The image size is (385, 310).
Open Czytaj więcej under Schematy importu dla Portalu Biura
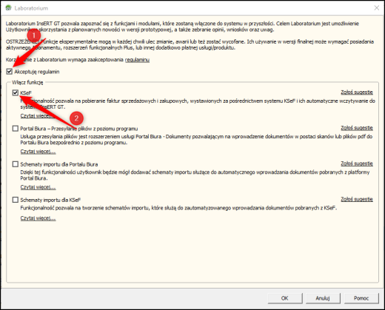pos(38,187)
